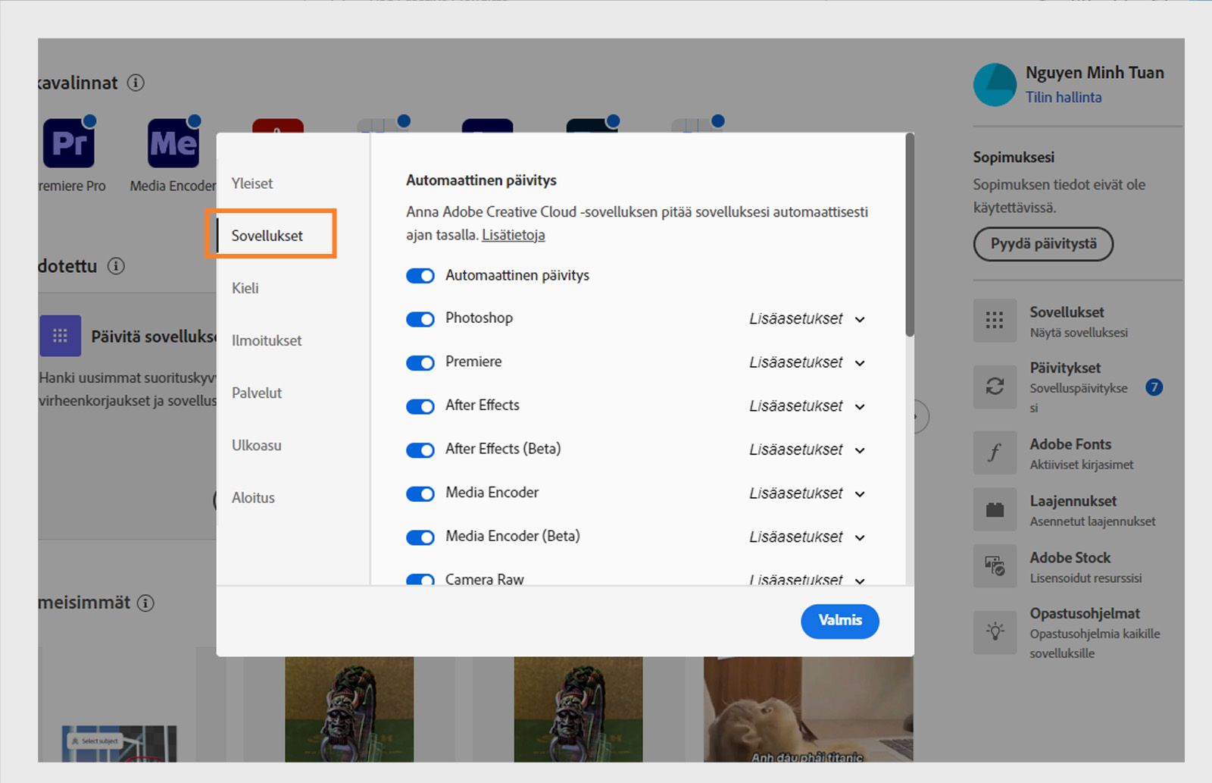Open the Lisätietoja link
The image size is (1212, 783).
513,235
